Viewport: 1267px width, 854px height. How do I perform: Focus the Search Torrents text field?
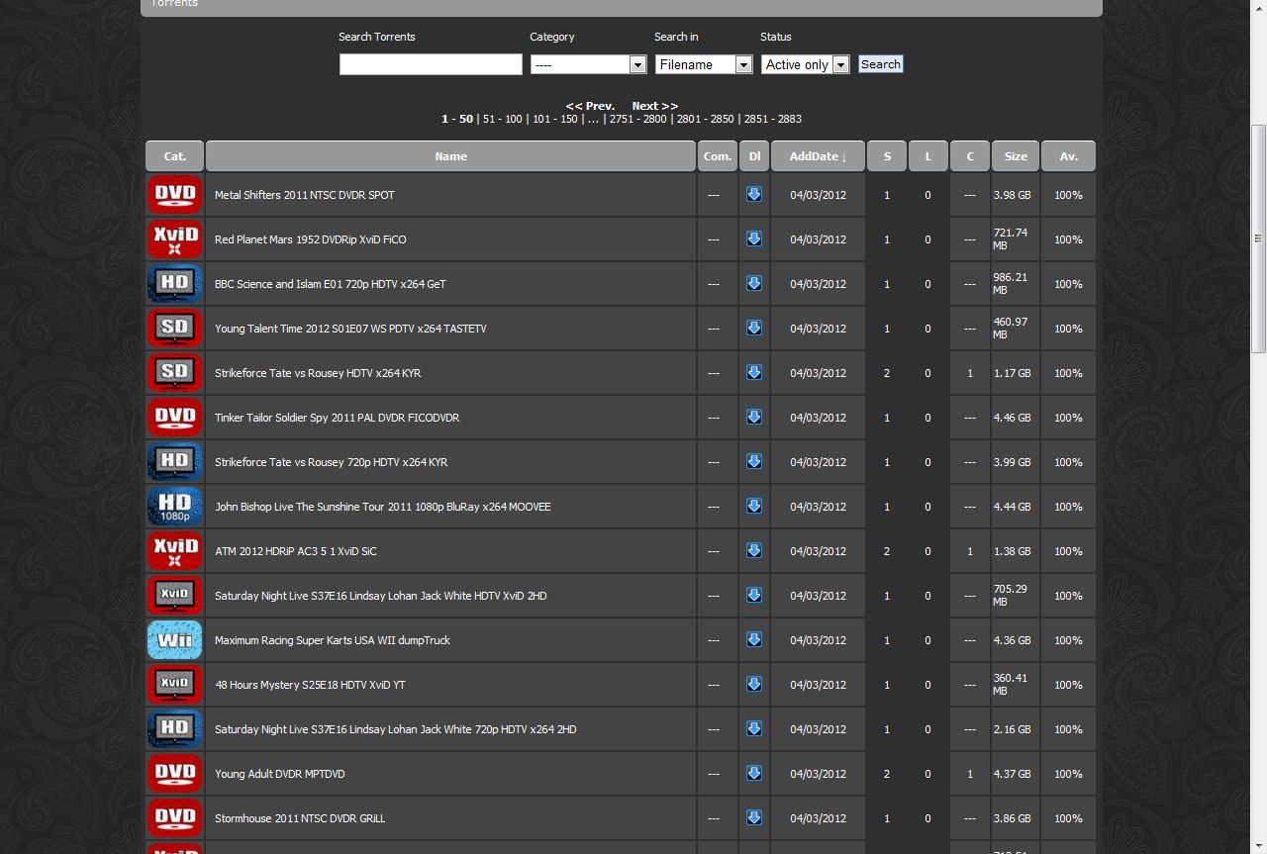431,64
